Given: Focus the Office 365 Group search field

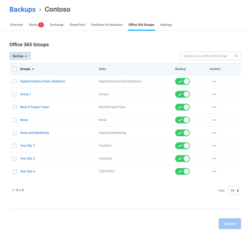Looking at the screenshot, I should click(211, 56).
